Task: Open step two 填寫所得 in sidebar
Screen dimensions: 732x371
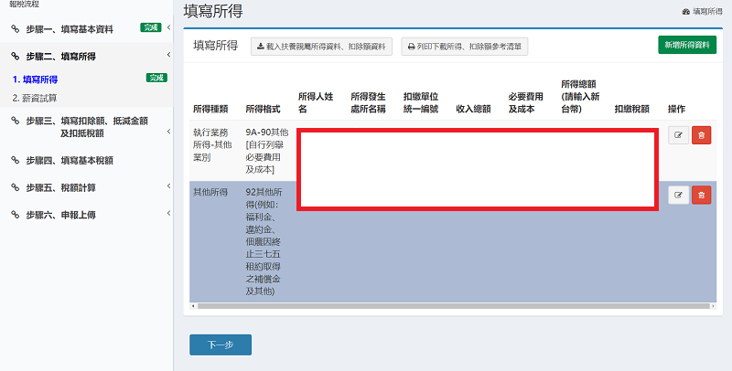Action: pyautogui.click(x=60, y=57)
